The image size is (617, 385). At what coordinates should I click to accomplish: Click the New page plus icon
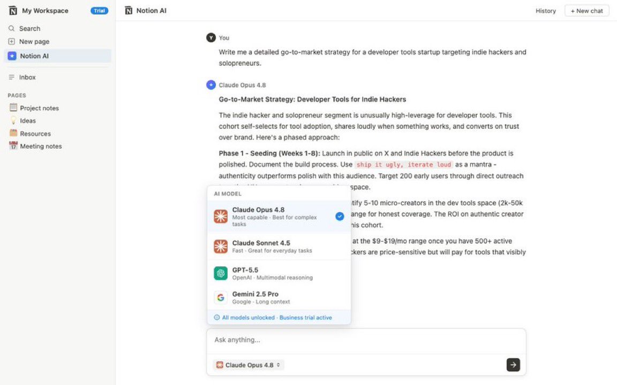point(12,41)
